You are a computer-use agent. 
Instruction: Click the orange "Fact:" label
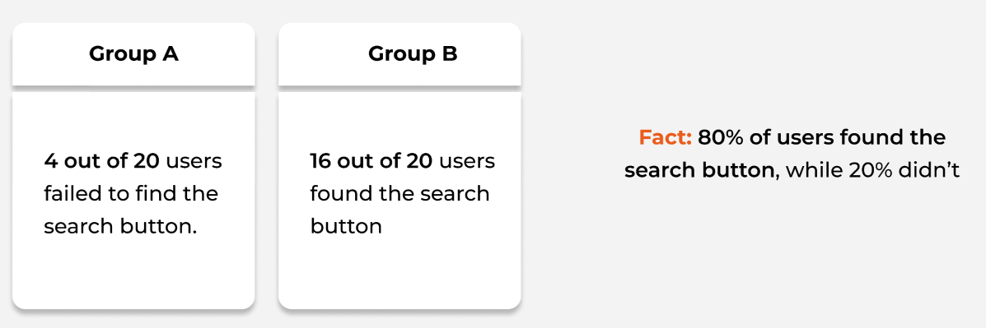tap(666, 137)
